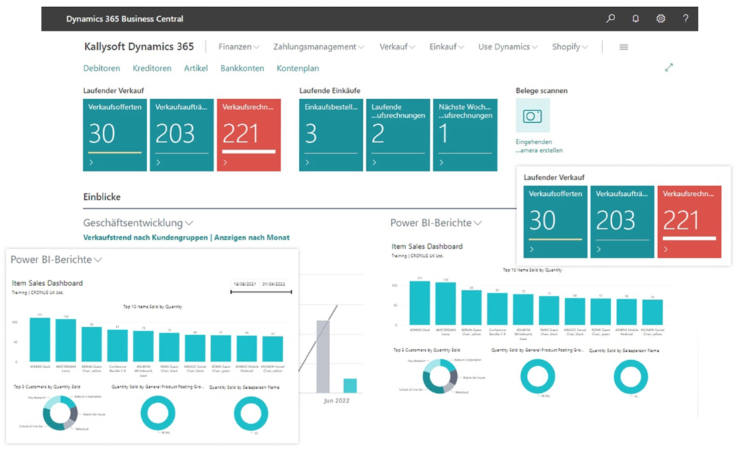Click the 01/04/2022 end date field
Screen dimensions: 741x454
[274, 284]
